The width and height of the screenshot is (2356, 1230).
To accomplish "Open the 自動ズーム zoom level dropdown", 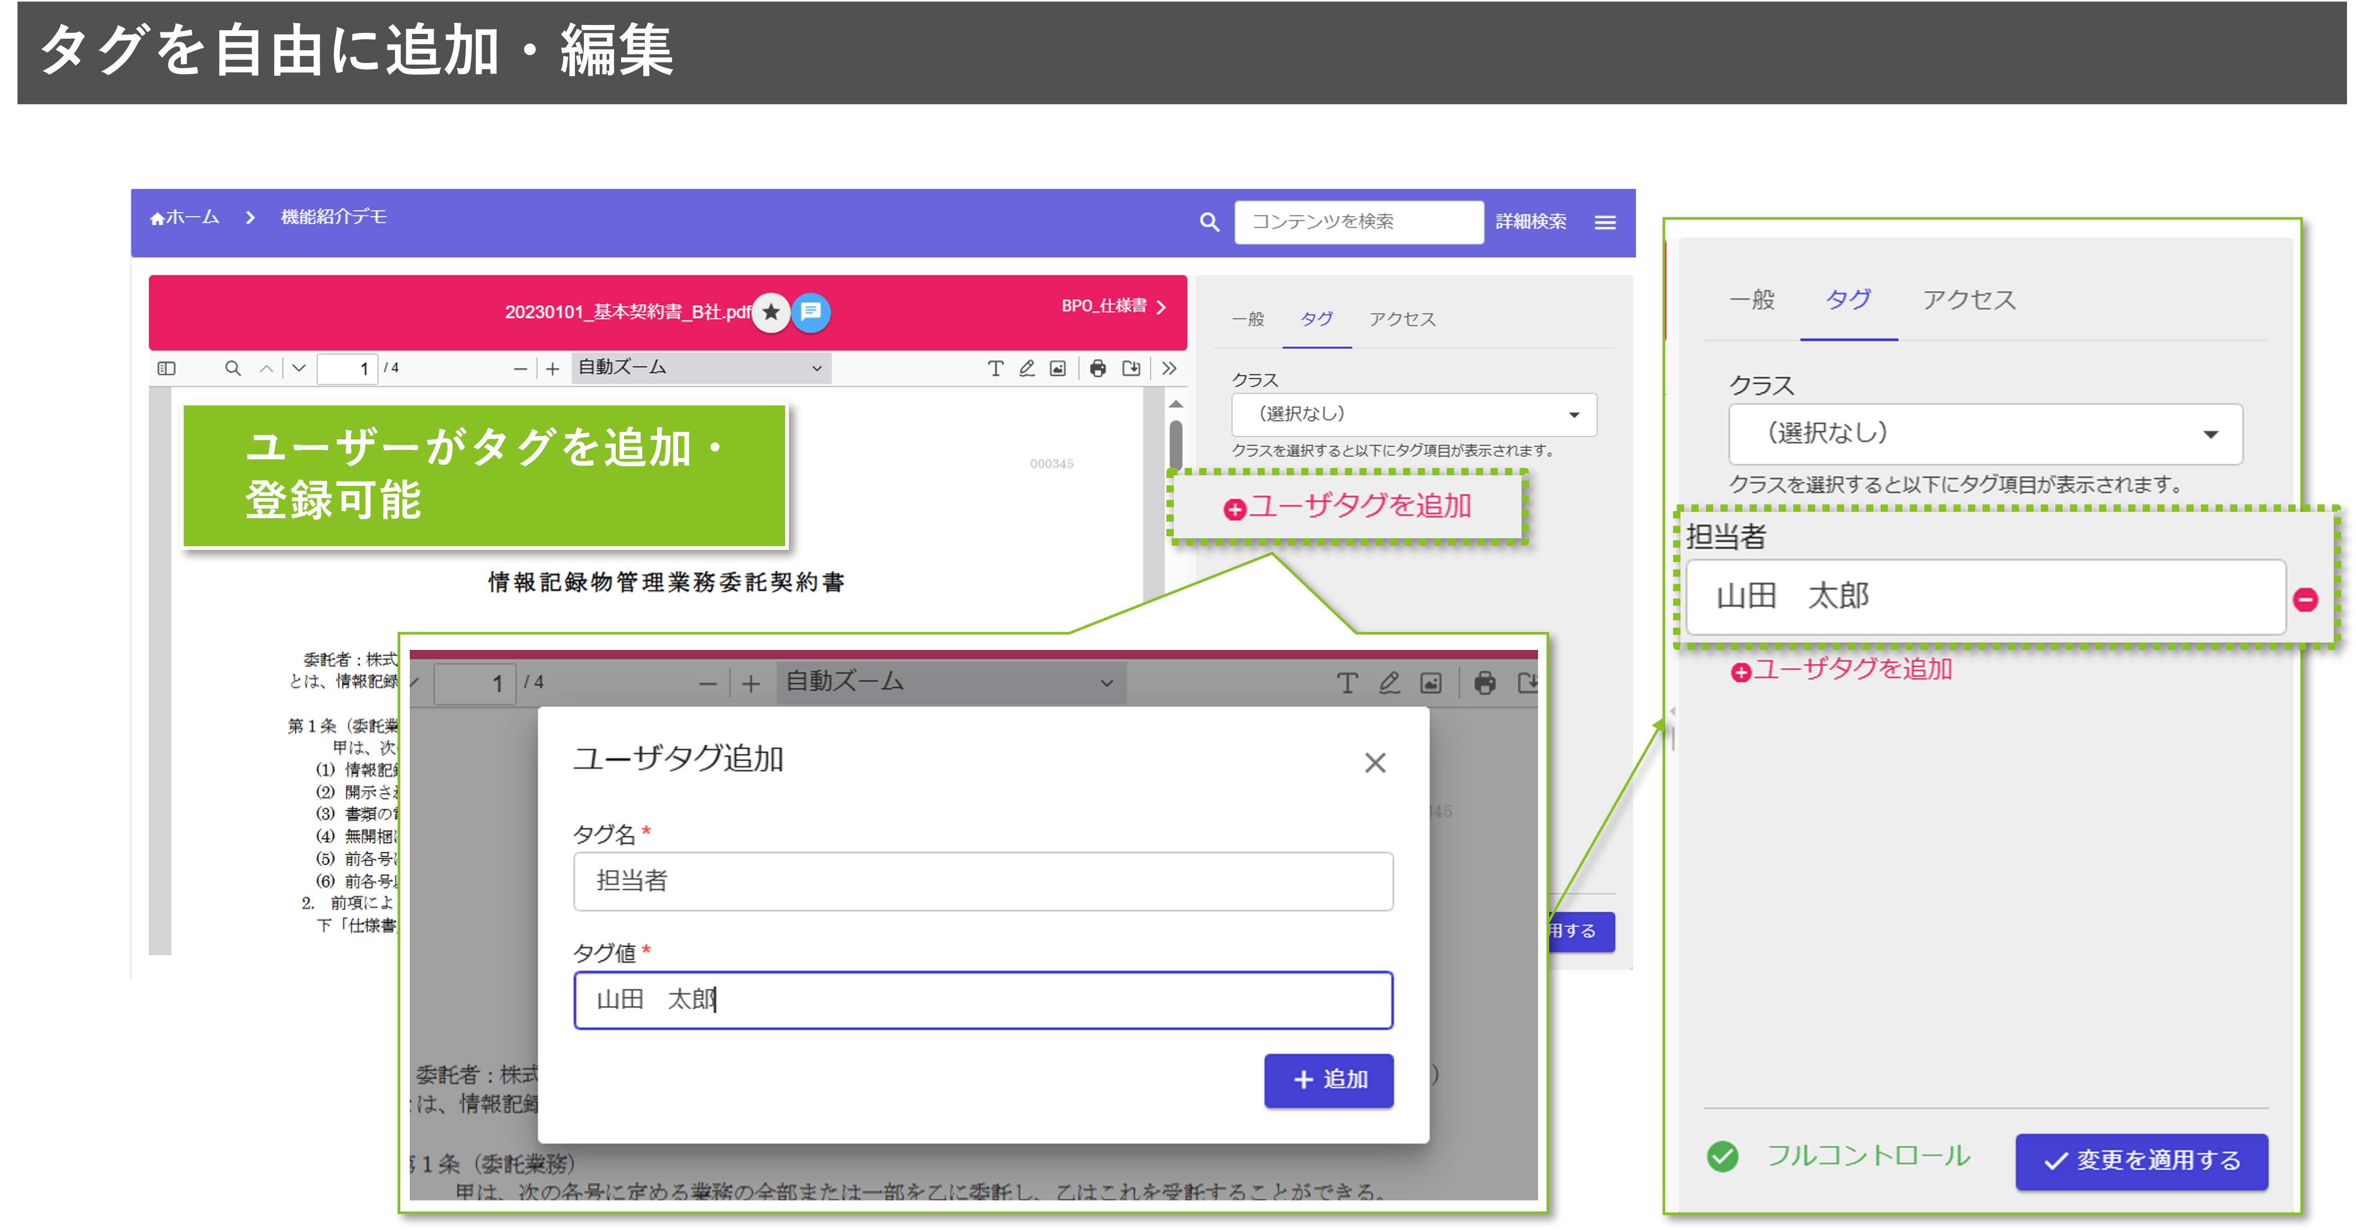I will tap(700, 368).
